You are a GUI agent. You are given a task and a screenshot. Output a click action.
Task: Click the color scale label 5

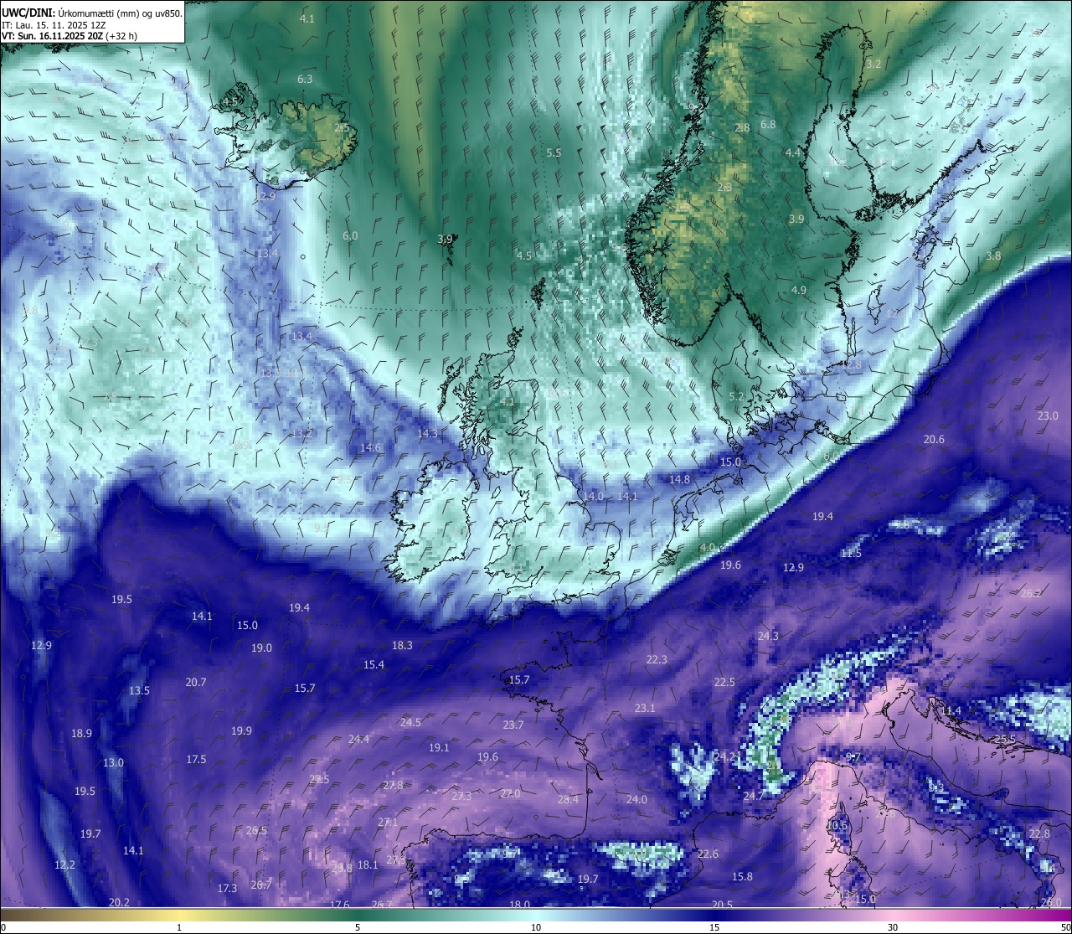358,926
